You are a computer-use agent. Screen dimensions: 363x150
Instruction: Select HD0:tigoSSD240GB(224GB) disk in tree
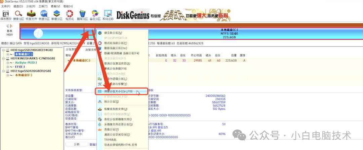tap(32, 50)
